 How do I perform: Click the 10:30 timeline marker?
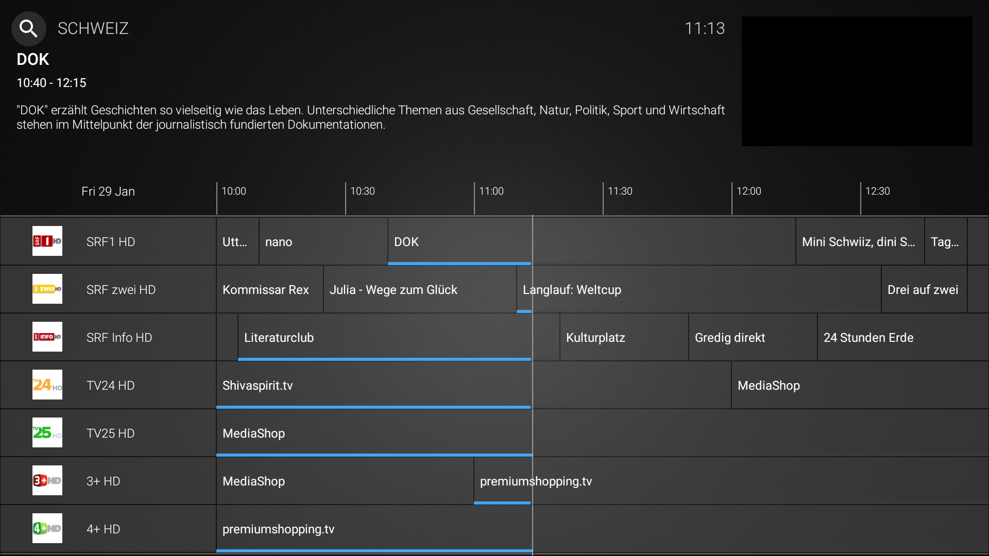[362, 192]
